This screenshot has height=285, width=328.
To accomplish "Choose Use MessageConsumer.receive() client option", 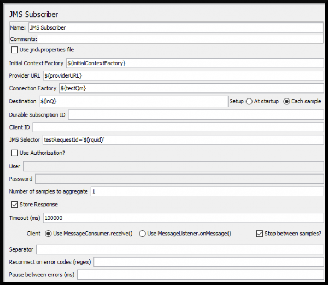I will pos(48,234).
